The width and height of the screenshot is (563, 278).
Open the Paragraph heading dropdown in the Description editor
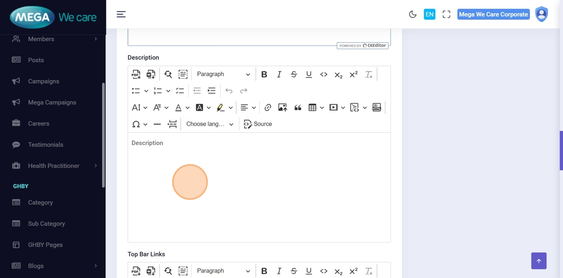pyautogui.click(x=223, y=74)
